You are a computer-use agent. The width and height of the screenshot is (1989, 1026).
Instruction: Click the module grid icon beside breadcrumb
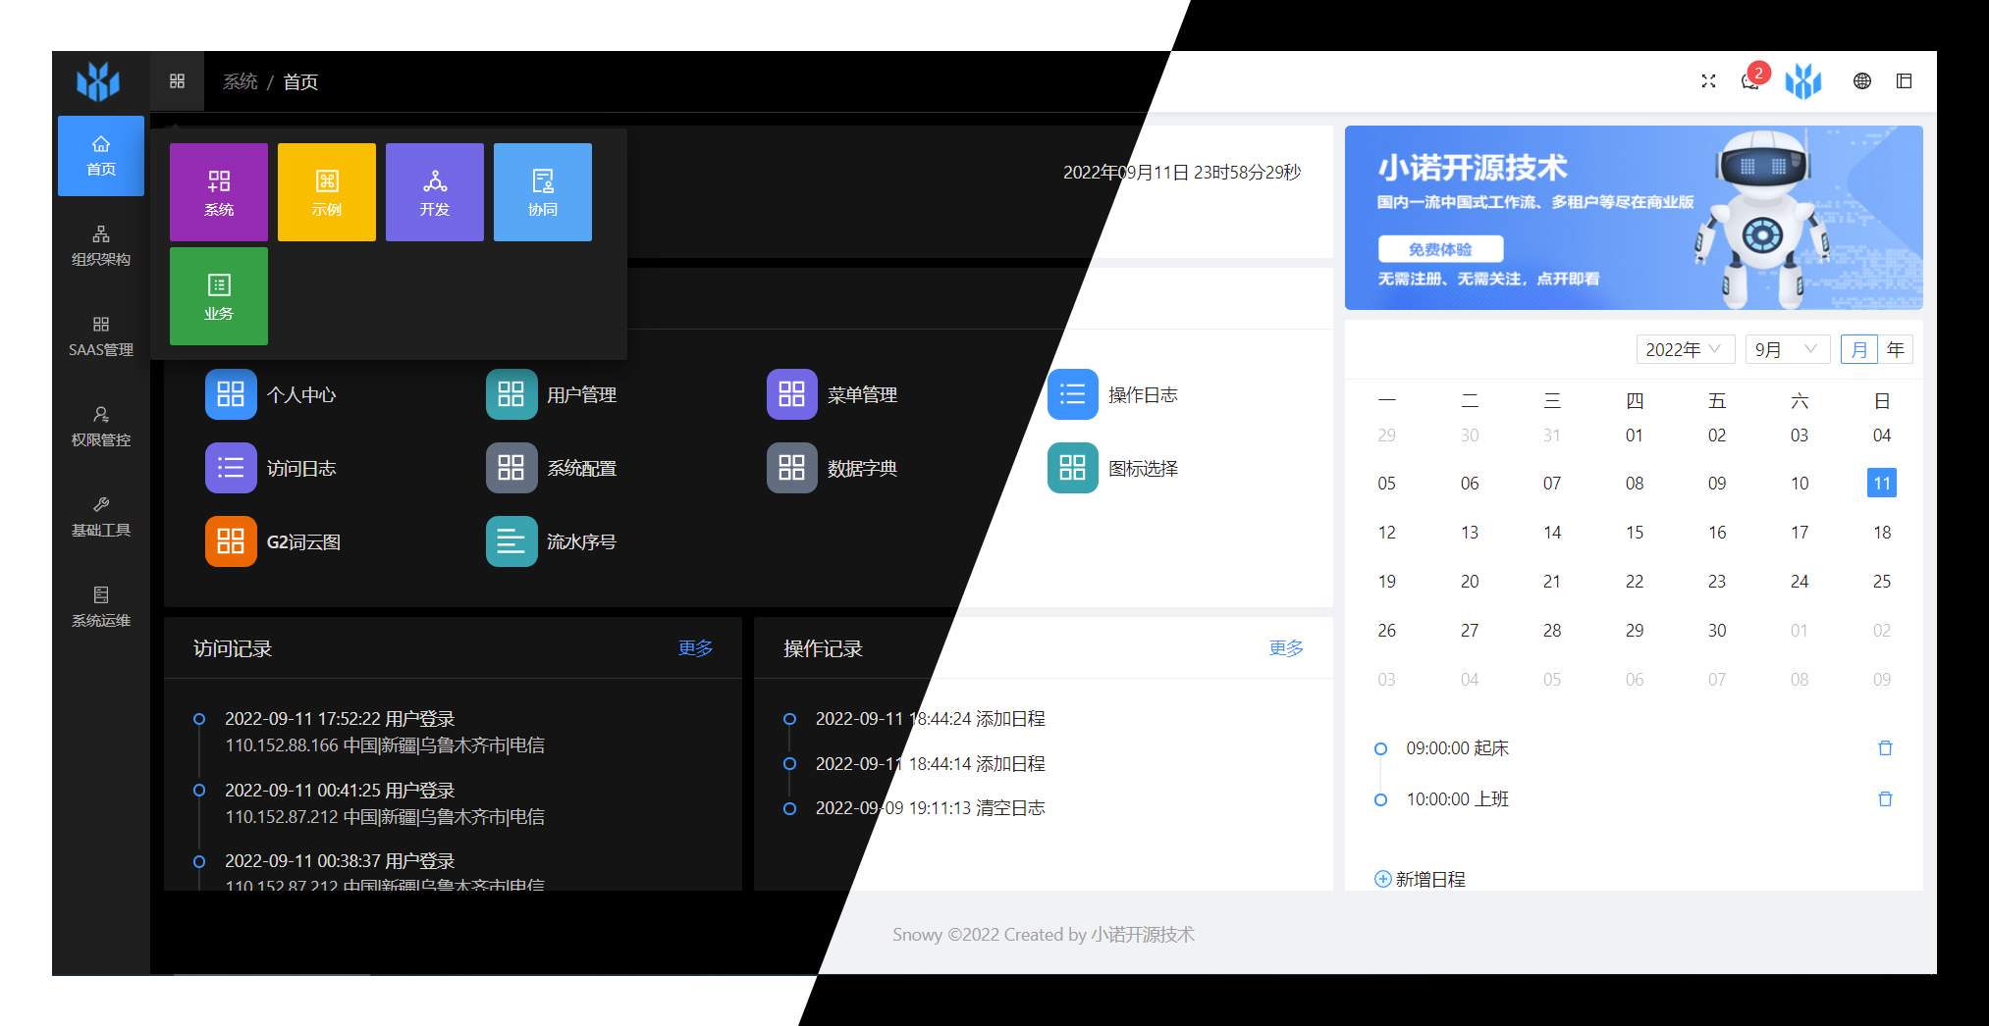pos(177,81)
